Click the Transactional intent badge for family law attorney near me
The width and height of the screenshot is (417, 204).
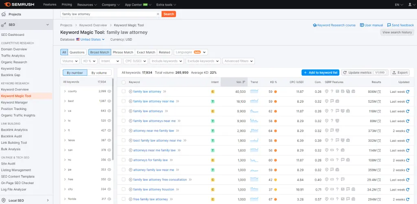click(x=213, y=101)
